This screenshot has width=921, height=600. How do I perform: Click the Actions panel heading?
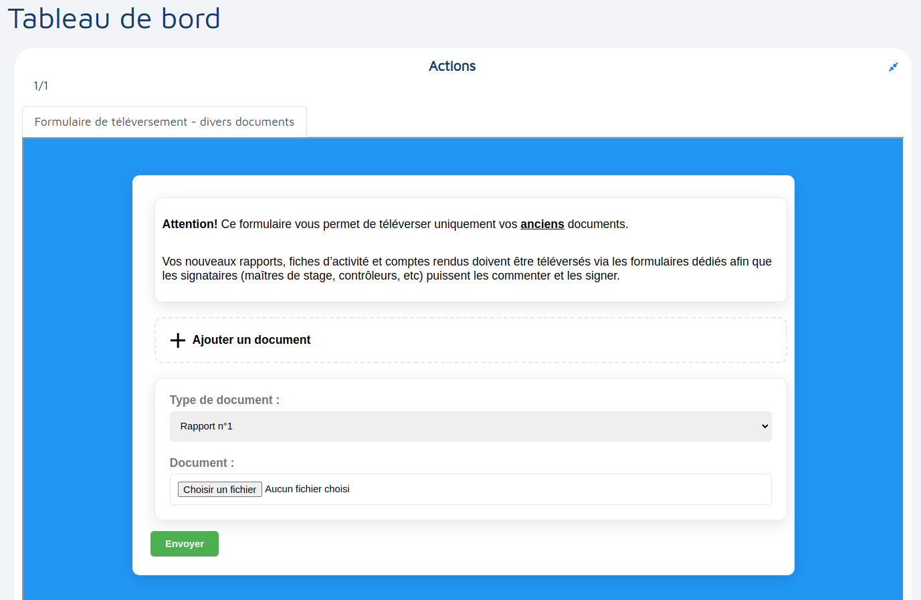(x=452, y=66)
